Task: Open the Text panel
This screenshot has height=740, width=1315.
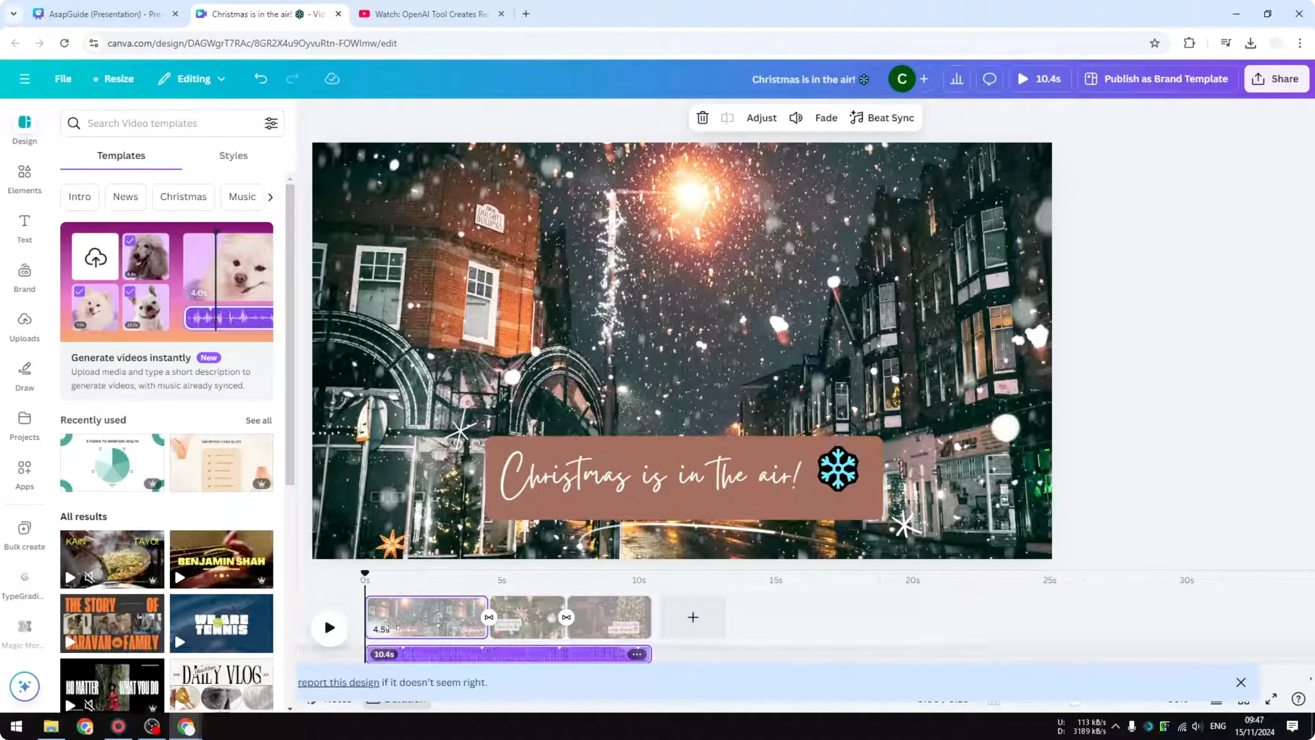Action: (24, 228)
